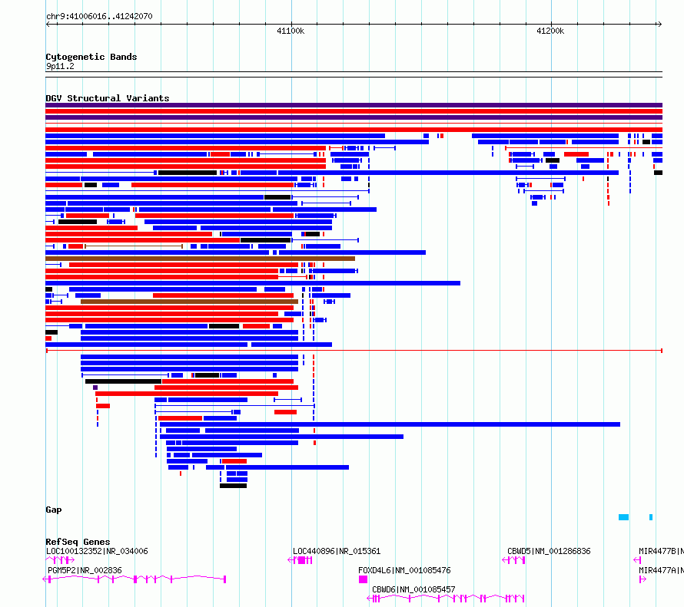Click the left arrow end of the ruler
The width and height of the screenshot is (684, 607).
48,25
